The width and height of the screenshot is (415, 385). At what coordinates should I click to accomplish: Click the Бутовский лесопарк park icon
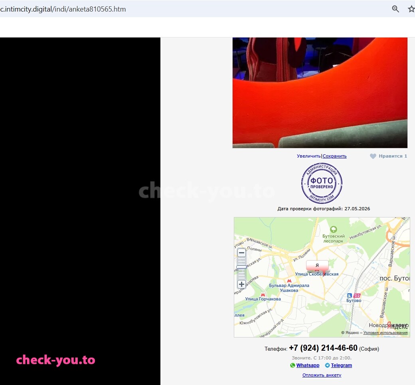click(x=334, y=229)
